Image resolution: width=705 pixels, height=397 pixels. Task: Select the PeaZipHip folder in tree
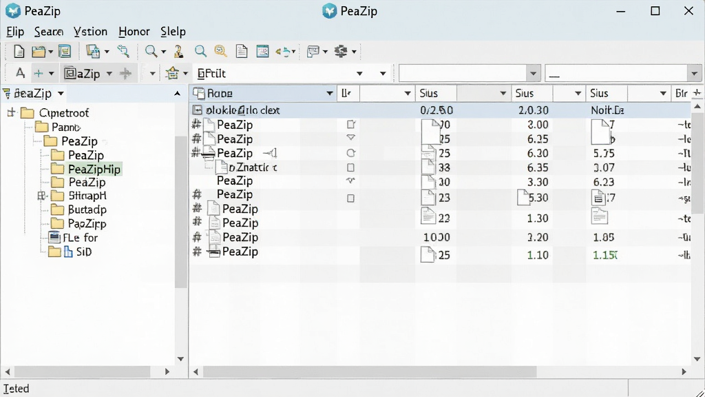pyautogui.click(x=94, y=170)
